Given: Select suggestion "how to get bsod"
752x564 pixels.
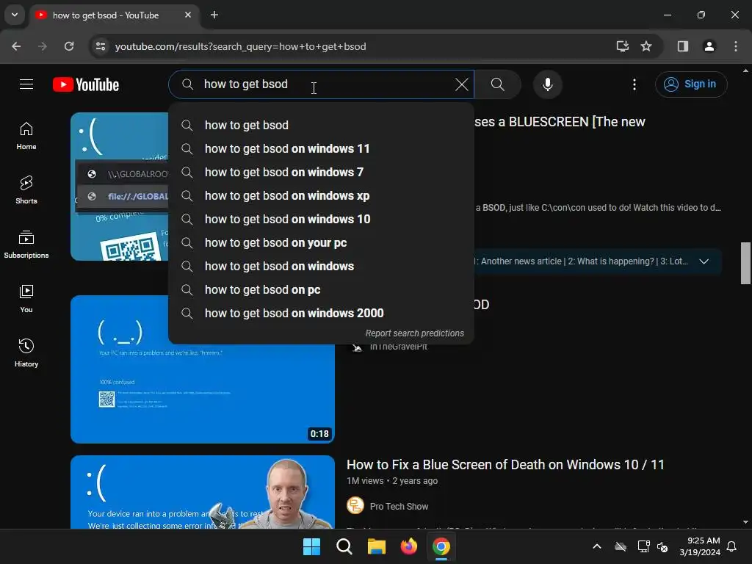Looking at the screenshot, I should (321, 125).
